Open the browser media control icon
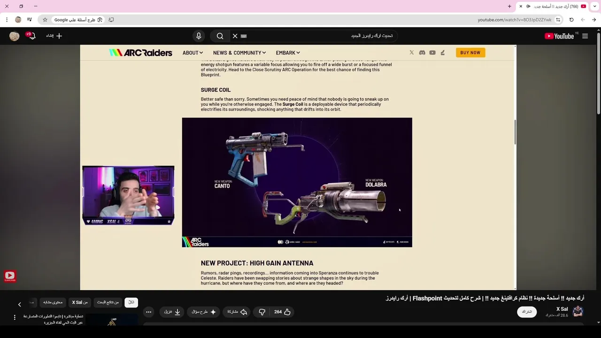The image size is (601, 338). click(x=29, y=20)
